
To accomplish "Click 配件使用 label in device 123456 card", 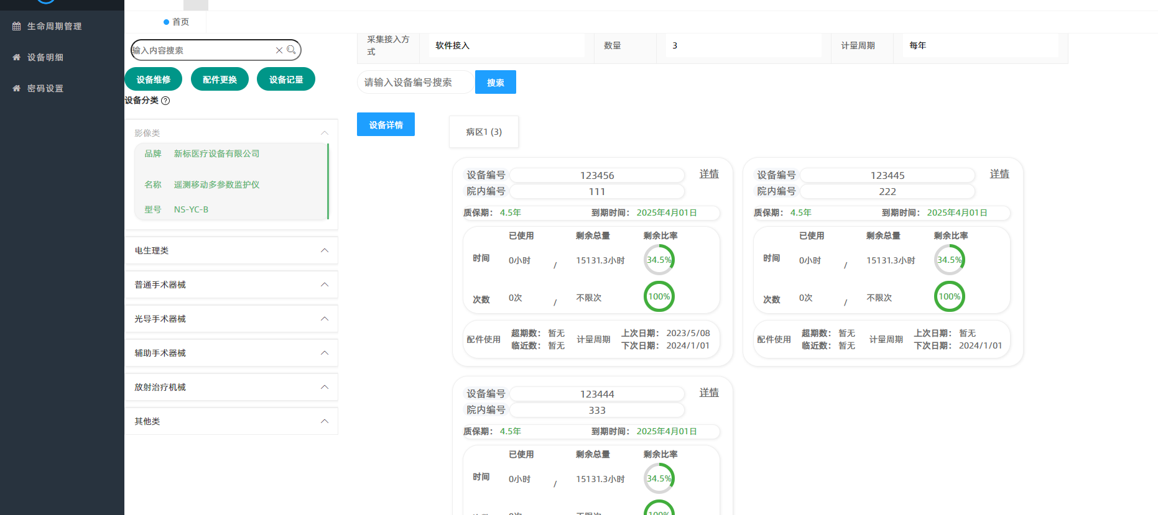I will coord(483,339).
